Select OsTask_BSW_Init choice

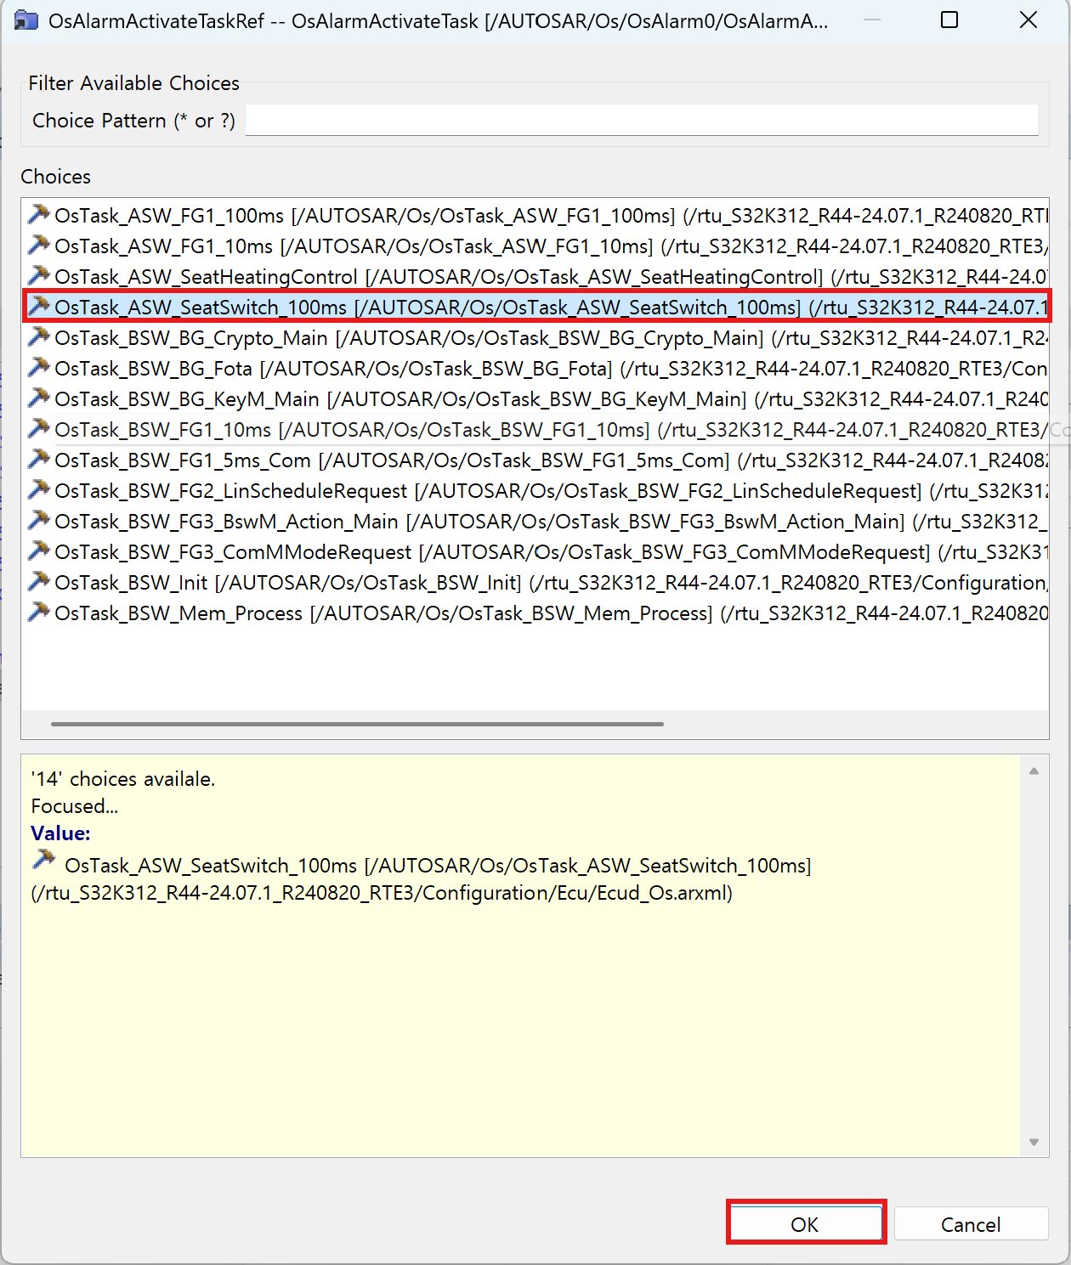[x=535, y=582]
